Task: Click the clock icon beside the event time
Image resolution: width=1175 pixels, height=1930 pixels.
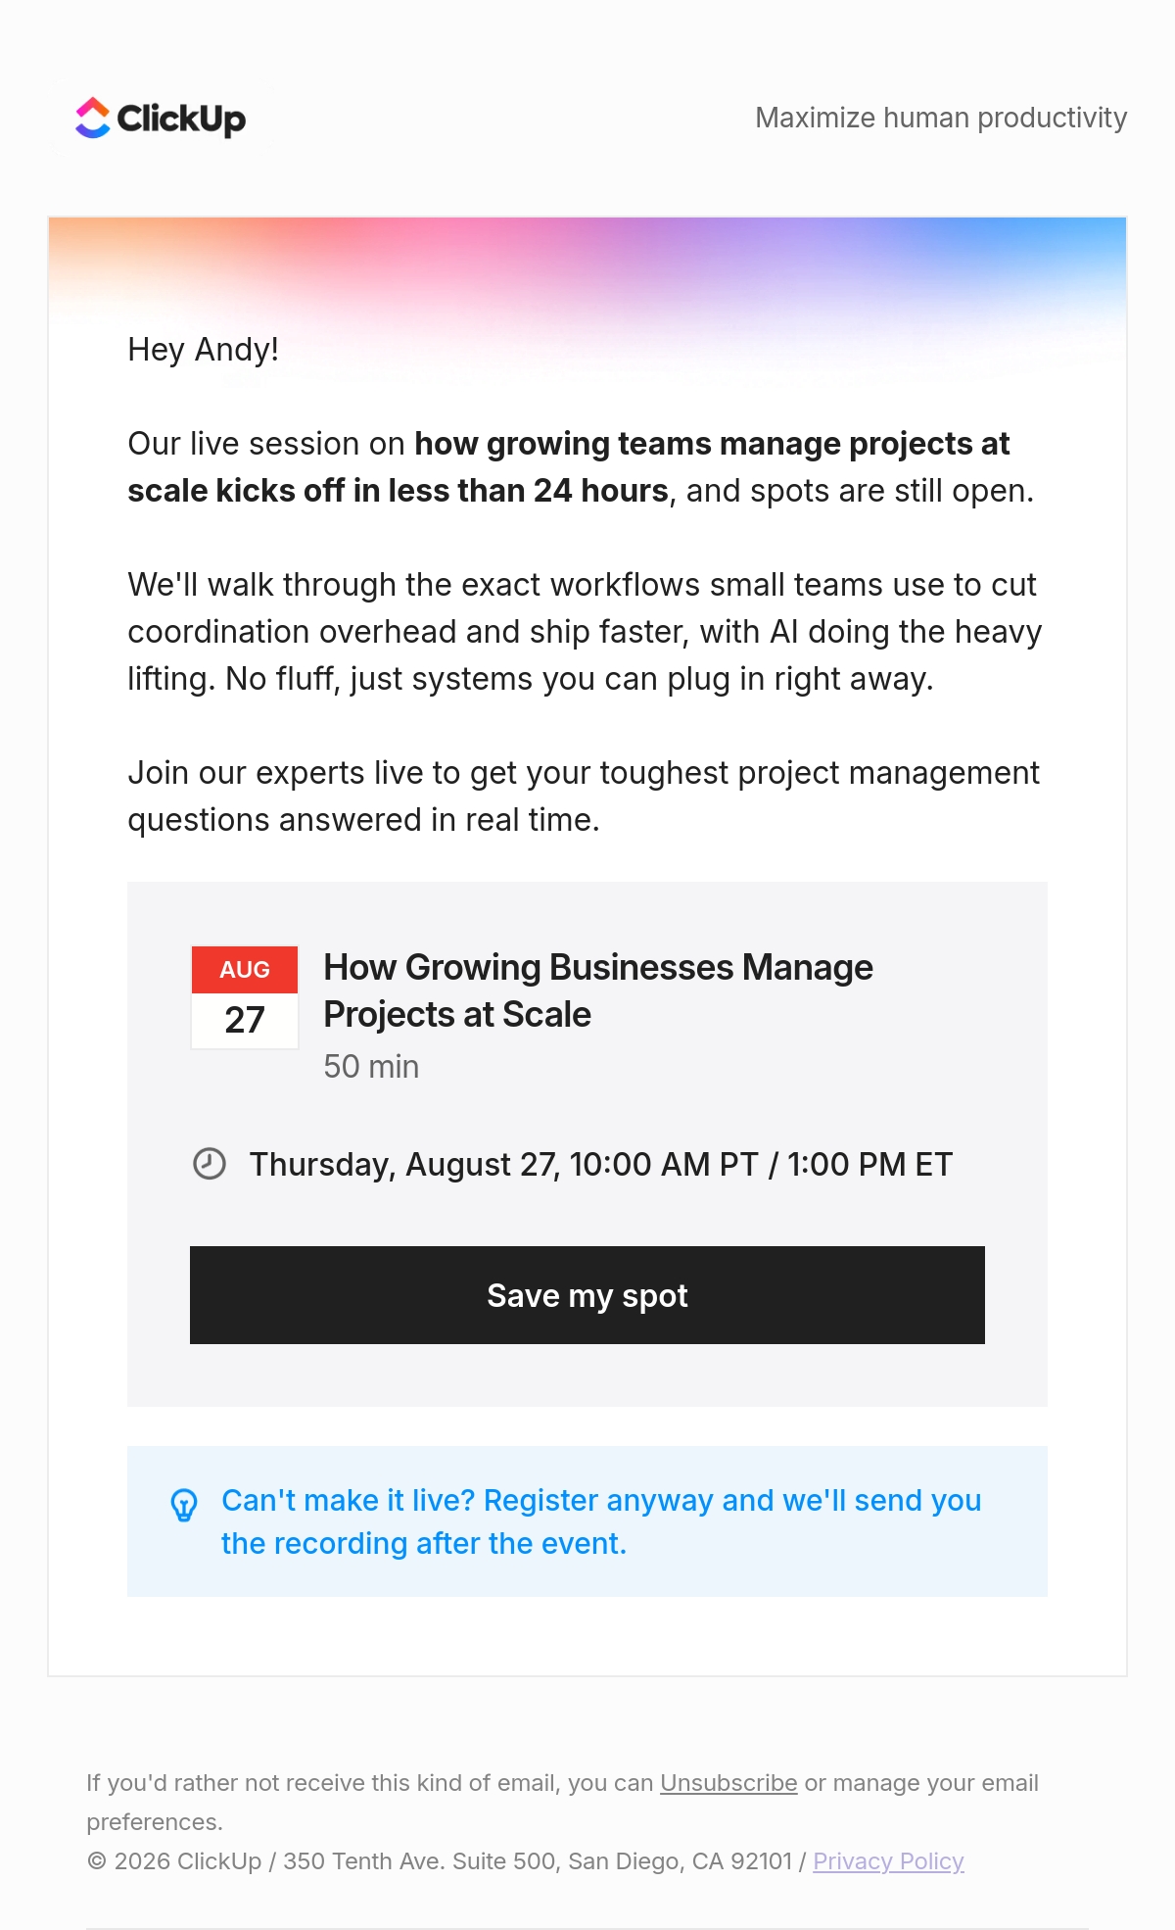Action: point(209,1164)
